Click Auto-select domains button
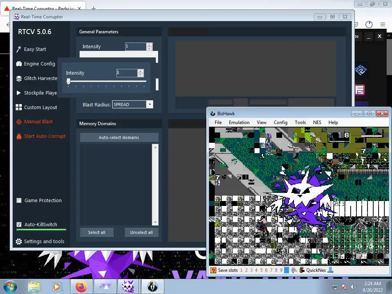 pos(119,137)
